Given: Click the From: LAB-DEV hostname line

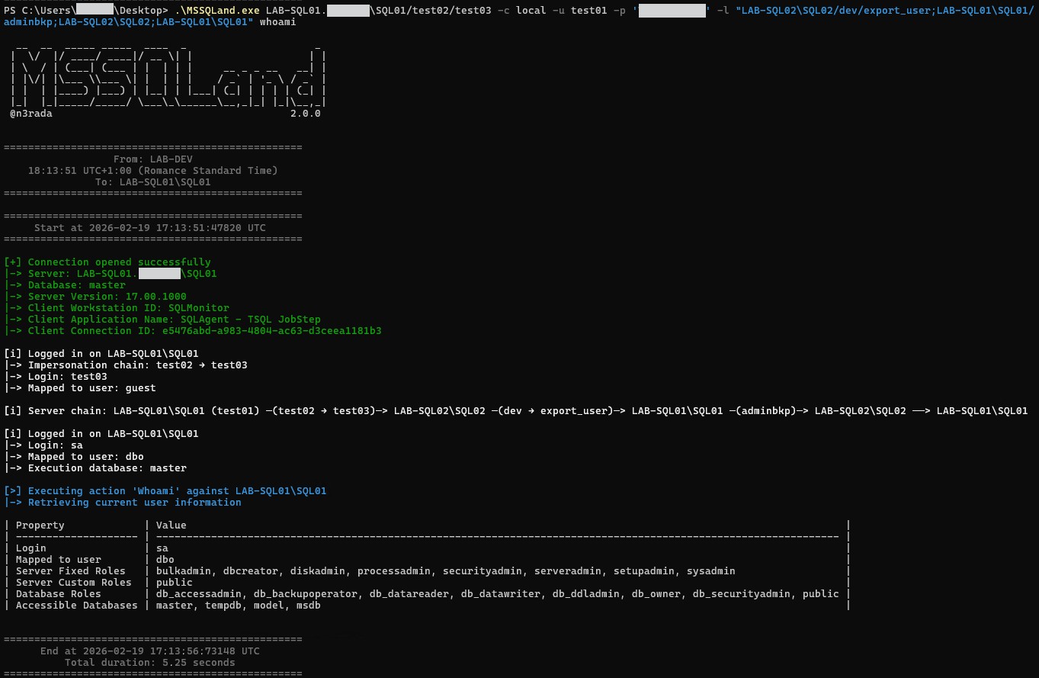Looking at the screenshot, I should [x=152, y=159].
